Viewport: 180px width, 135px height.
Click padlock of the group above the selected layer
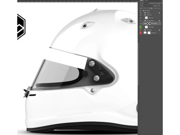[x=159, y=21]
